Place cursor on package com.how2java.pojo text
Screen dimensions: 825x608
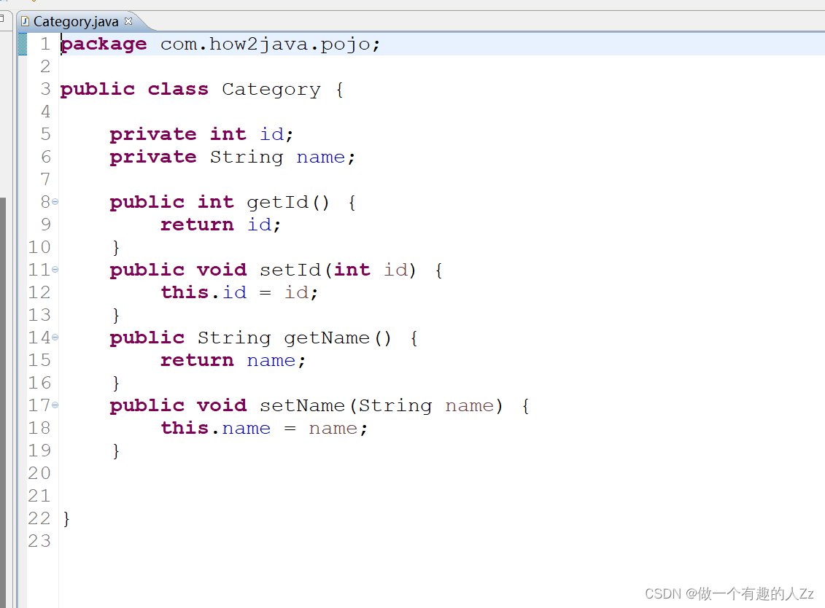[220, 44]
